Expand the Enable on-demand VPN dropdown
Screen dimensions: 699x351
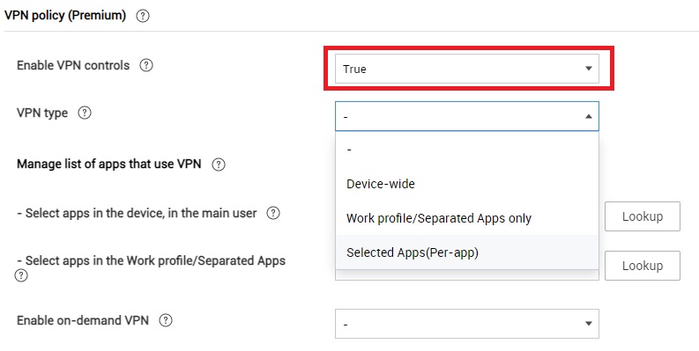click(467, 324)
